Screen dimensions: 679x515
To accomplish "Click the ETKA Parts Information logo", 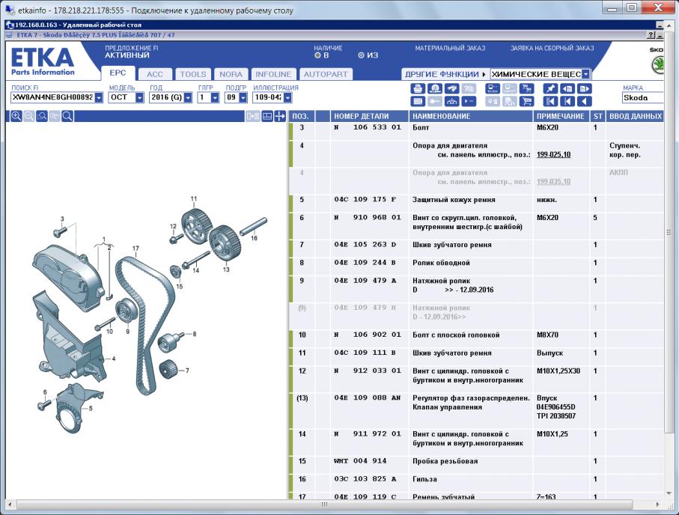I will [x=43, y=61].
